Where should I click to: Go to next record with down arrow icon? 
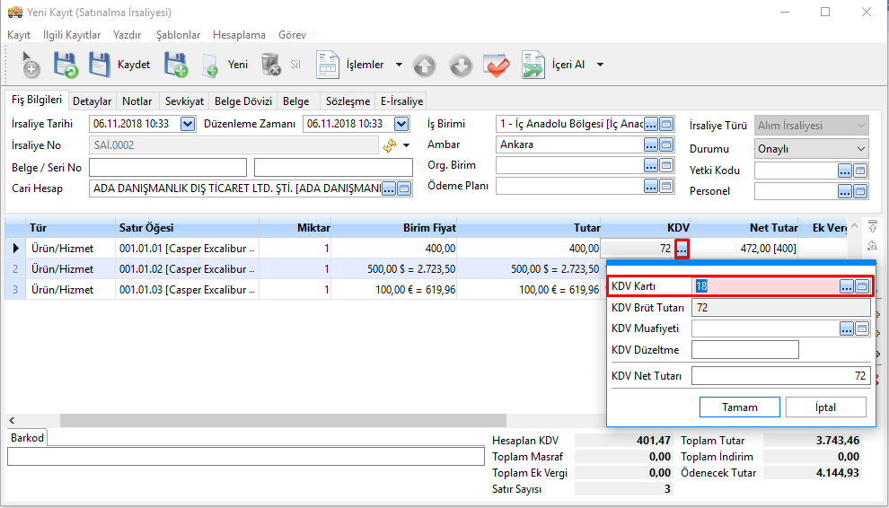click(x=460, y=65)
